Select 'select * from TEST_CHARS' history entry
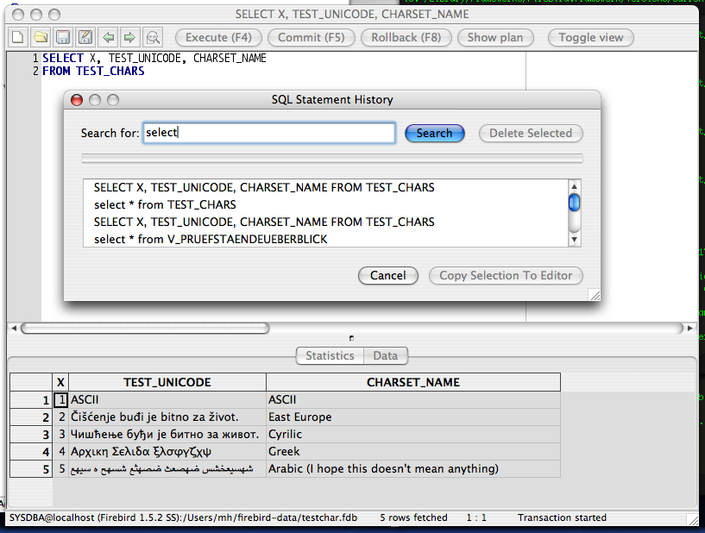 pos(165,204)
